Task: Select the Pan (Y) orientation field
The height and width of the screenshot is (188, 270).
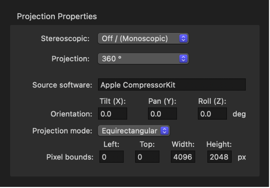Action: click(x=162, y=114)
